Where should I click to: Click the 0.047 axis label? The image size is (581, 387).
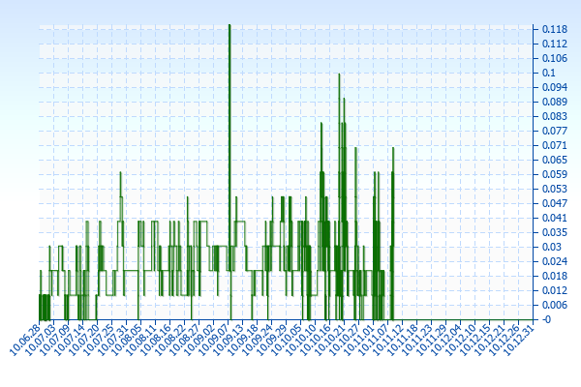(555, 203)
